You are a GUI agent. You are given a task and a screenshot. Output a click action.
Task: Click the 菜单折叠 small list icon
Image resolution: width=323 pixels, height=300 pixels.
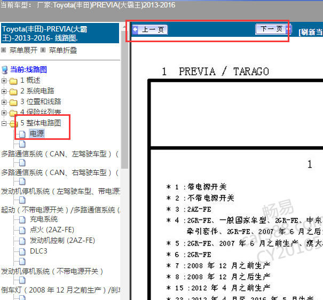(x=43, y=50)
